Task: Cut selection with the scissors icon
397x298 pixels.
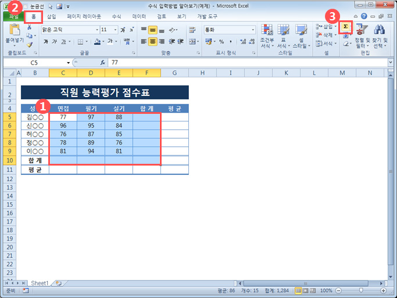Action: [30, 27]
